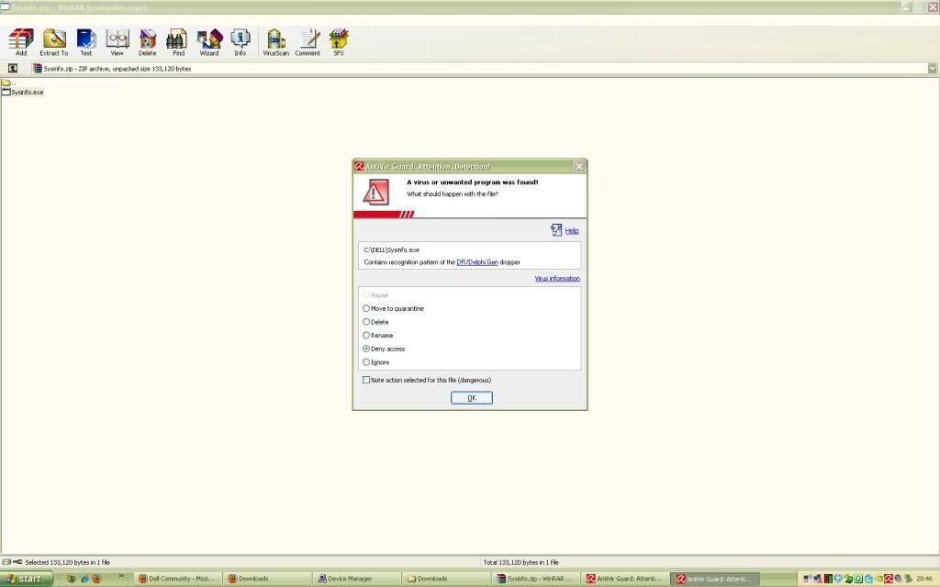Switch to the Firefox Downloads taskbar button
940x587 pixels.
(x=267, y=579)
